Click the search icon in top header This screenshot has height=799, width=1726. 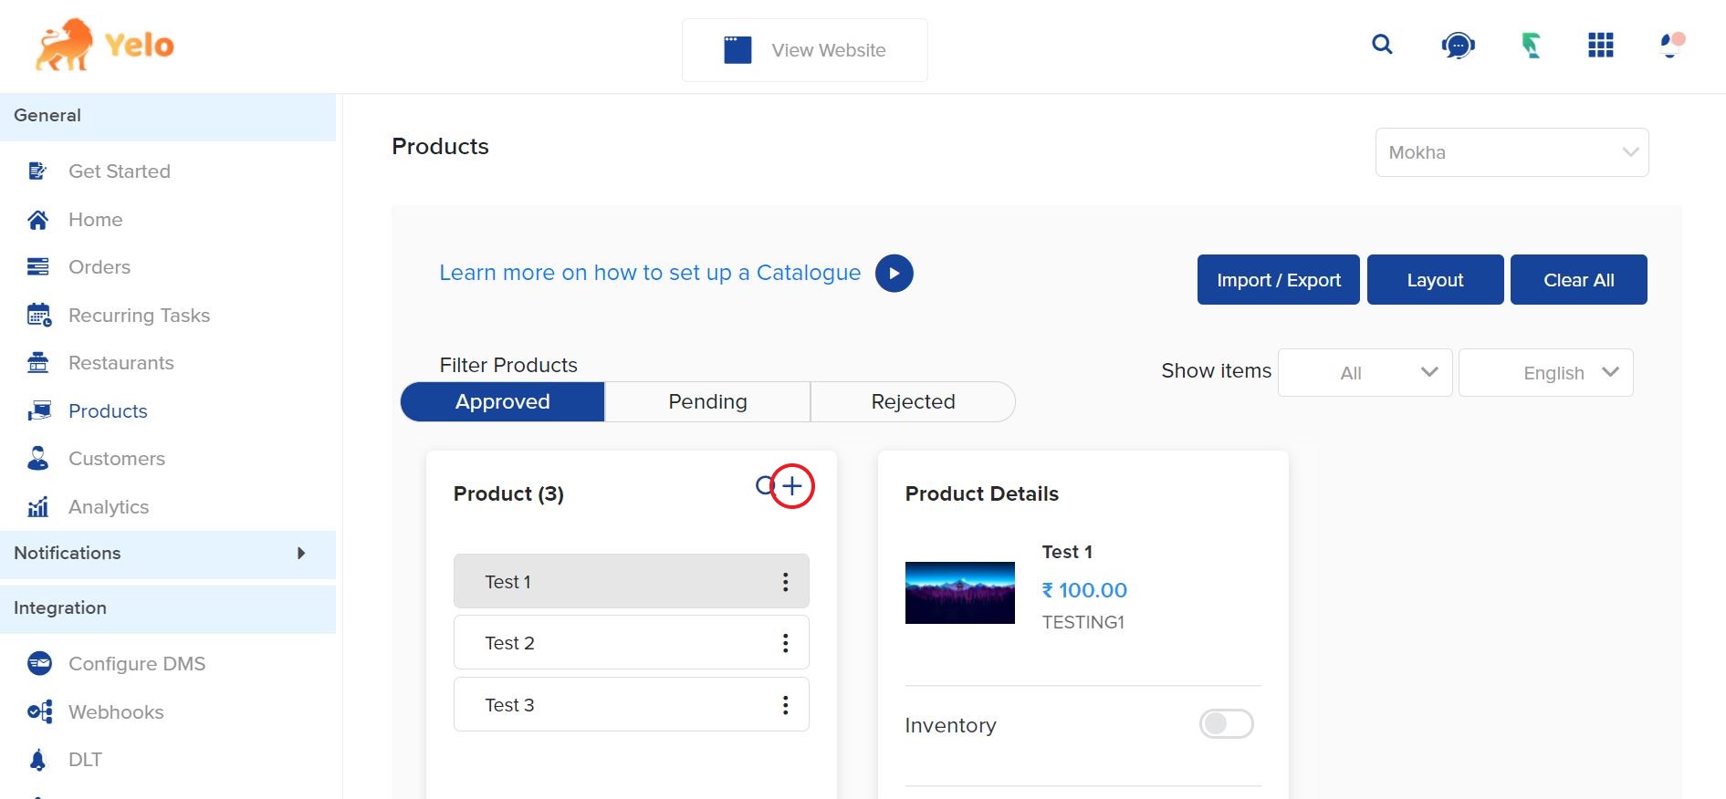1382,45
